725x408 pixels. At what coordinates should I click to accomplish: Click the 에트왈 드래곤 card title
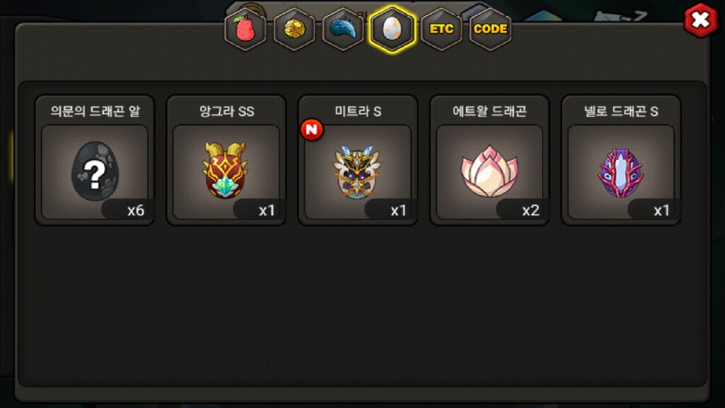click(489, 111)
